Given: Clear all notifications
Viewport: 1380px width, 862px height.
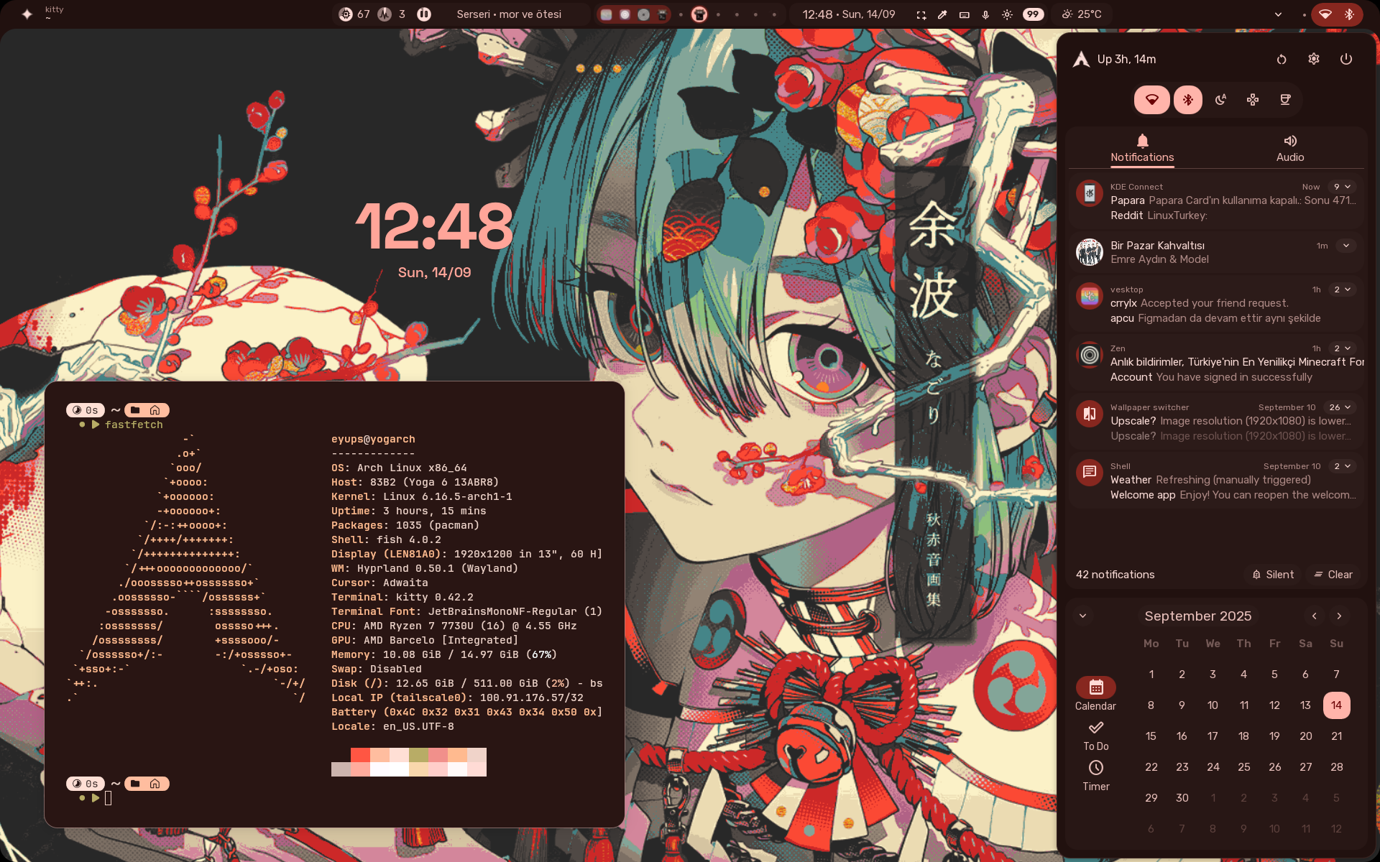Looking at the screenshot, I should pos(1333,575).
